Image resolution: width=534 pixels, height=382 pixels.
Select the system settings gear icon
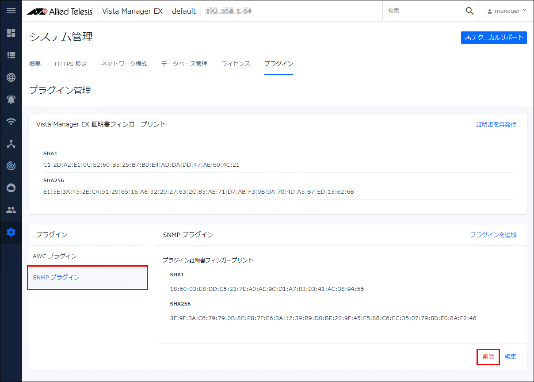(11, 232)
